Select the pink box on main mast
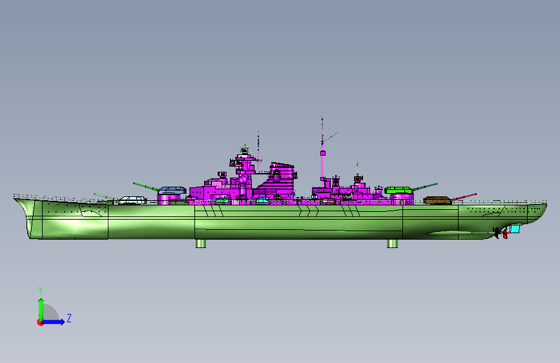This screenshot has width=560, height=363. [x=323, y=153]
